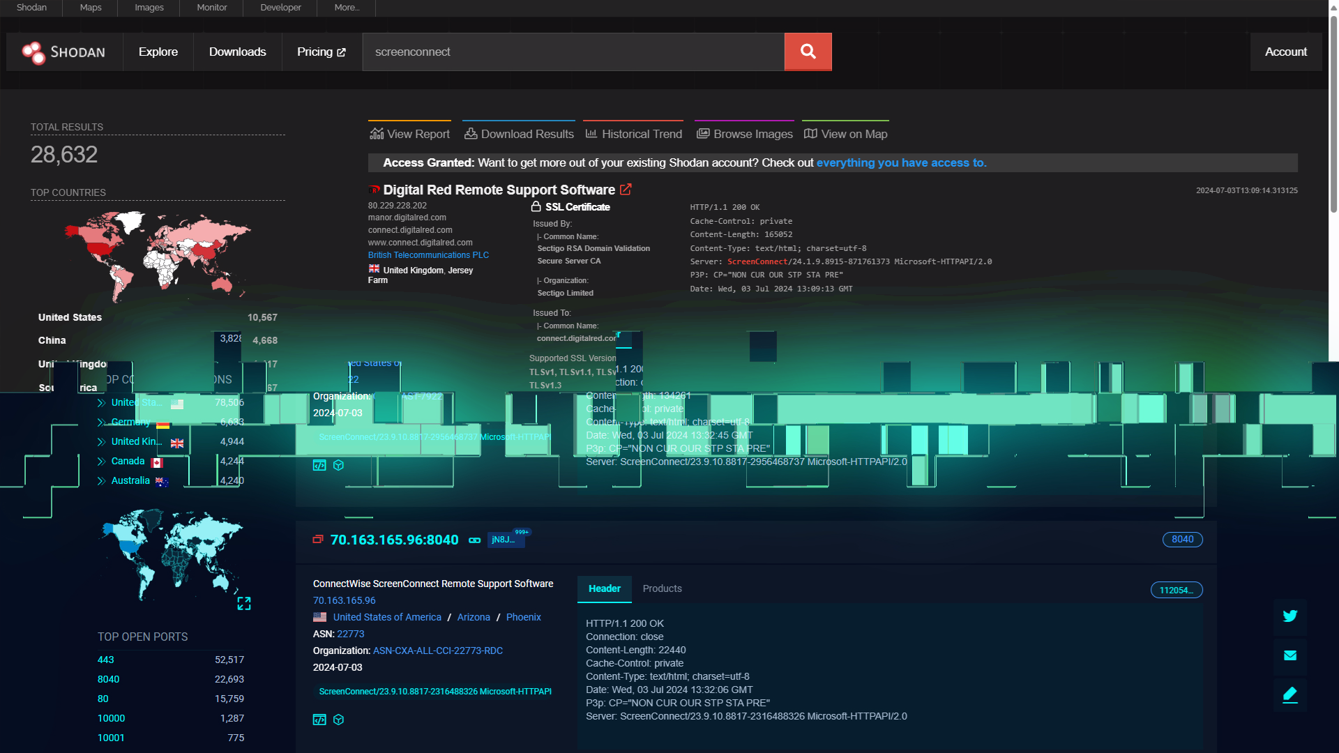Click the Twitter share icon
1339x753 pixels.
pos(1289,616)
